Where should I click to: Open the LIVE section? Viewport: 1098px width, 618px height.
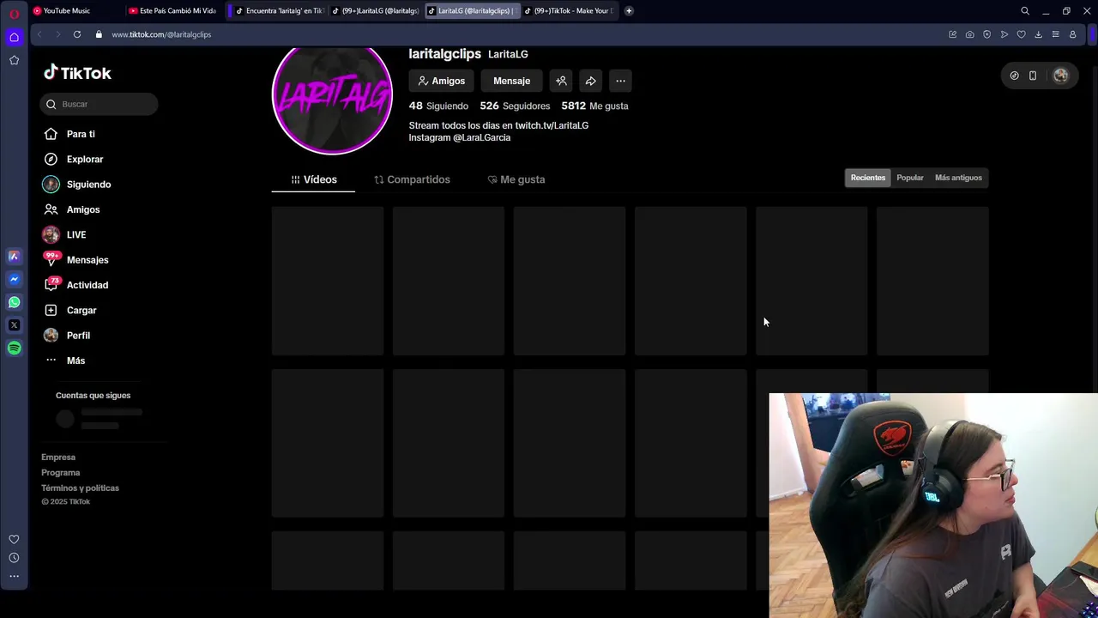click(75, 234)
